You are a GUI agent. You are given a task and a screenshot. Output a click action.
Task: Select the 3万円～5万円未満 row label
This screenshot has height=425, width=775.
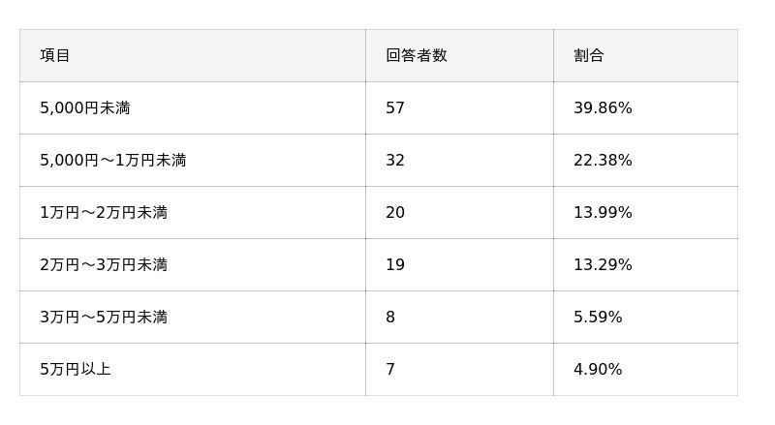pos(104,318)
